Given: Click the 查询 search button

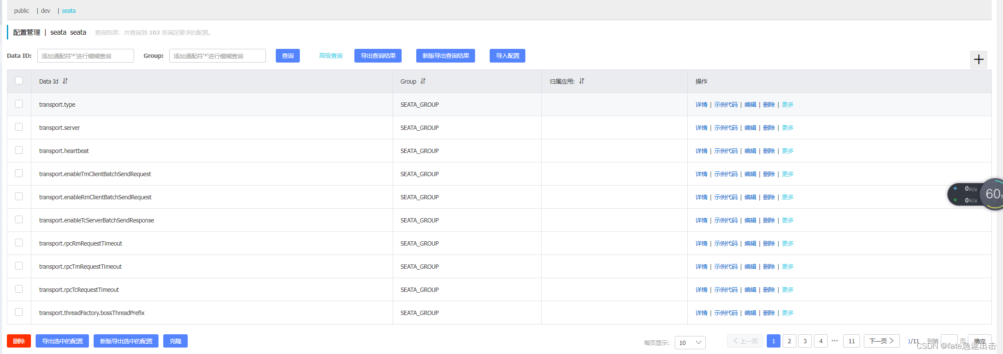Looking at the screenshot, I should click(288, 56).
